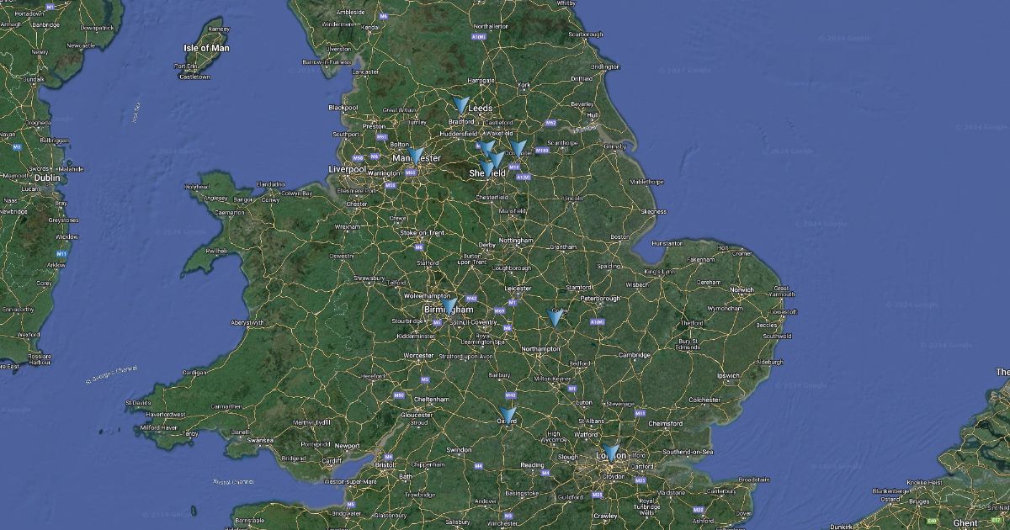Viewport: 1010px width, 530px height.
Task: Click the Nottingham city label
Action: coord(516,241)
